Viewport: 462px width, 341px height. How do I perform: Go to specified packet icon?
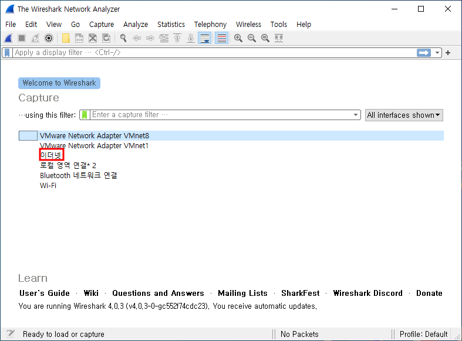[x=164, y=38]
